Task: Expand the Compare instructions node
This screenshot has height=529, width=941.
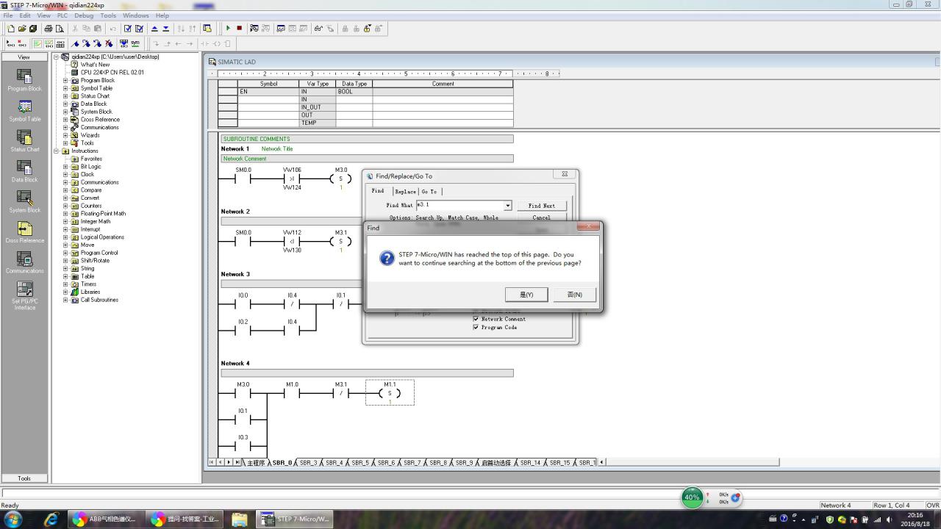Action: 65,190
